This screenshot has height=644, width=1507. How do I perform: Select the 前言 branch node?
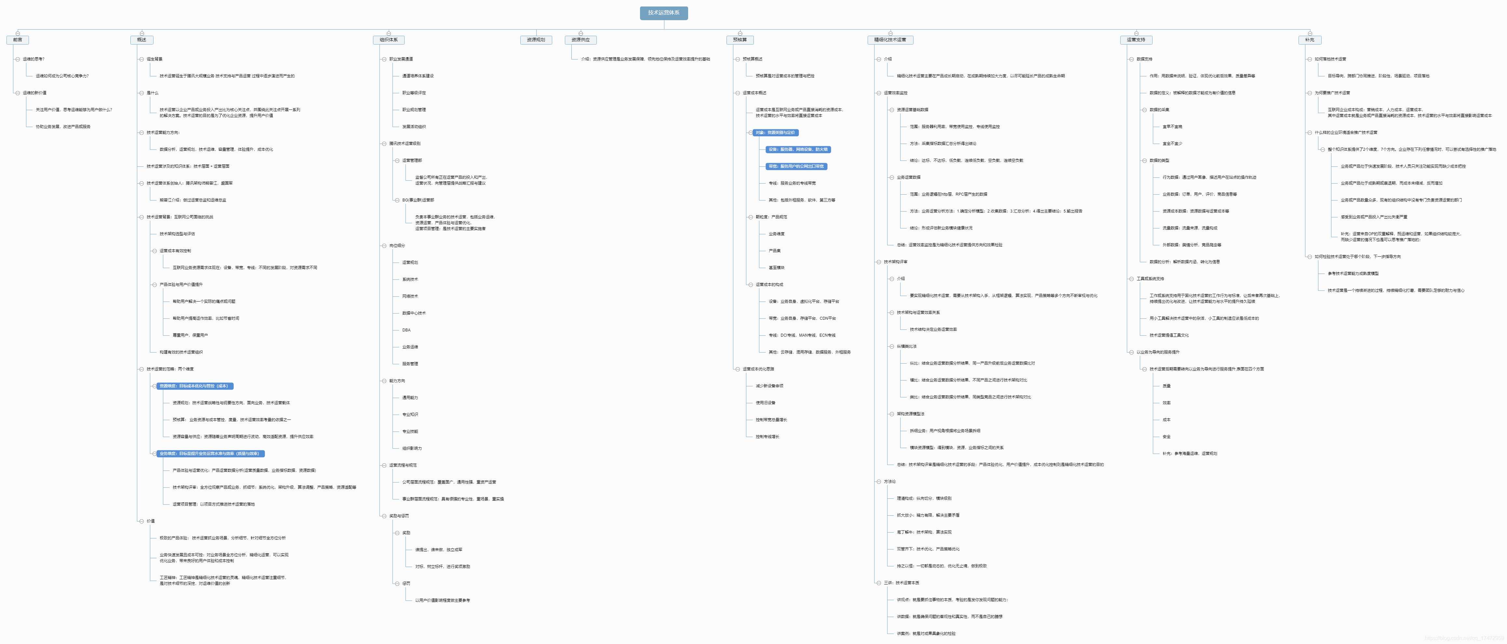(18, 40)
